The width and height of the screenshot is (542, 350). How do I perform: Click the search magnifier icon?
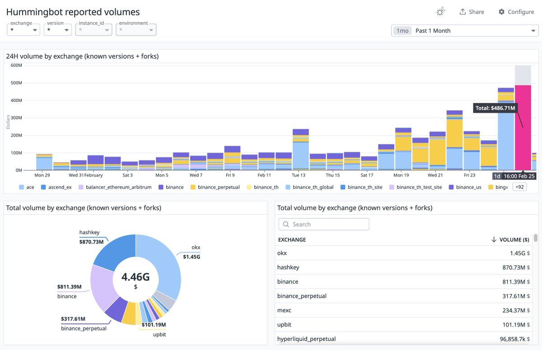[x=286, y=224]
